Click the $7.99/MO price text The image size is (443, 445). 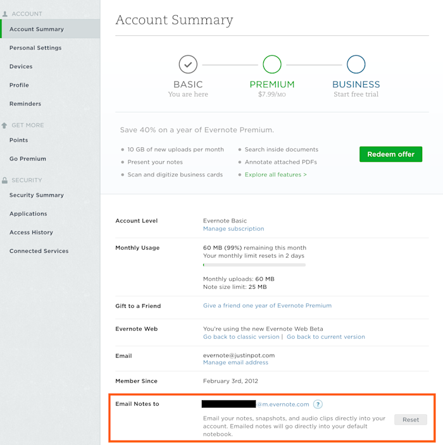pos(272,94)
